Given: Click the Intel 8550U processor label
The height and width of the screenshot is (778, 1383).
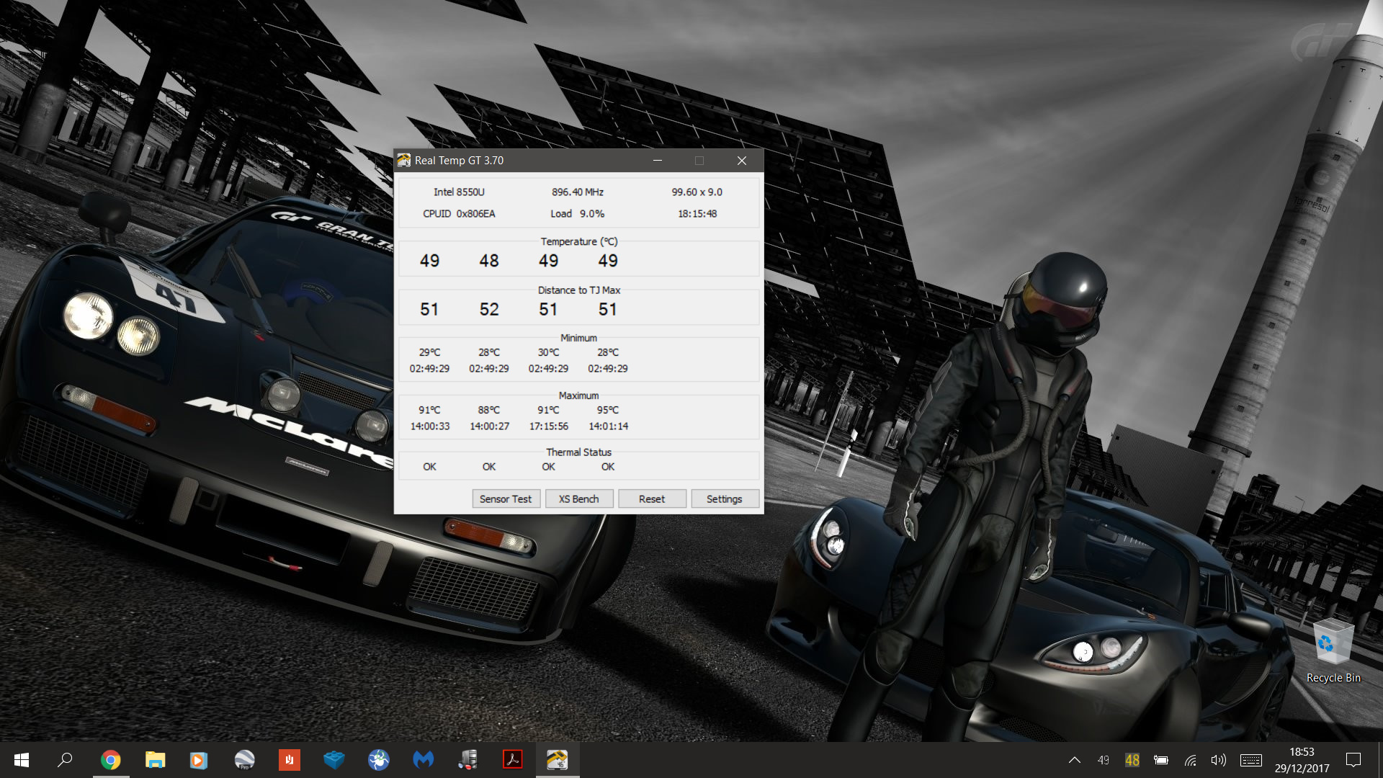Looking at the screenshot, I should pos(459,192).
